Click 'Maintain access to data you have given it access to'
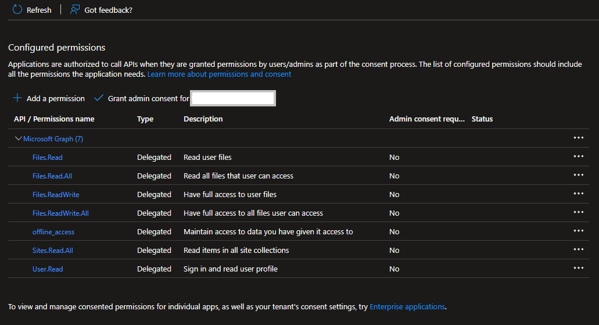 (268, 232)
